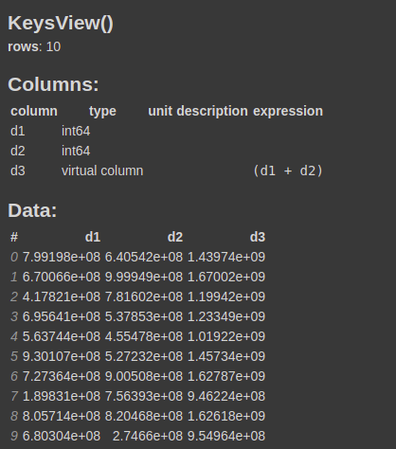Click value 1.19942e+09

(226, 296)
